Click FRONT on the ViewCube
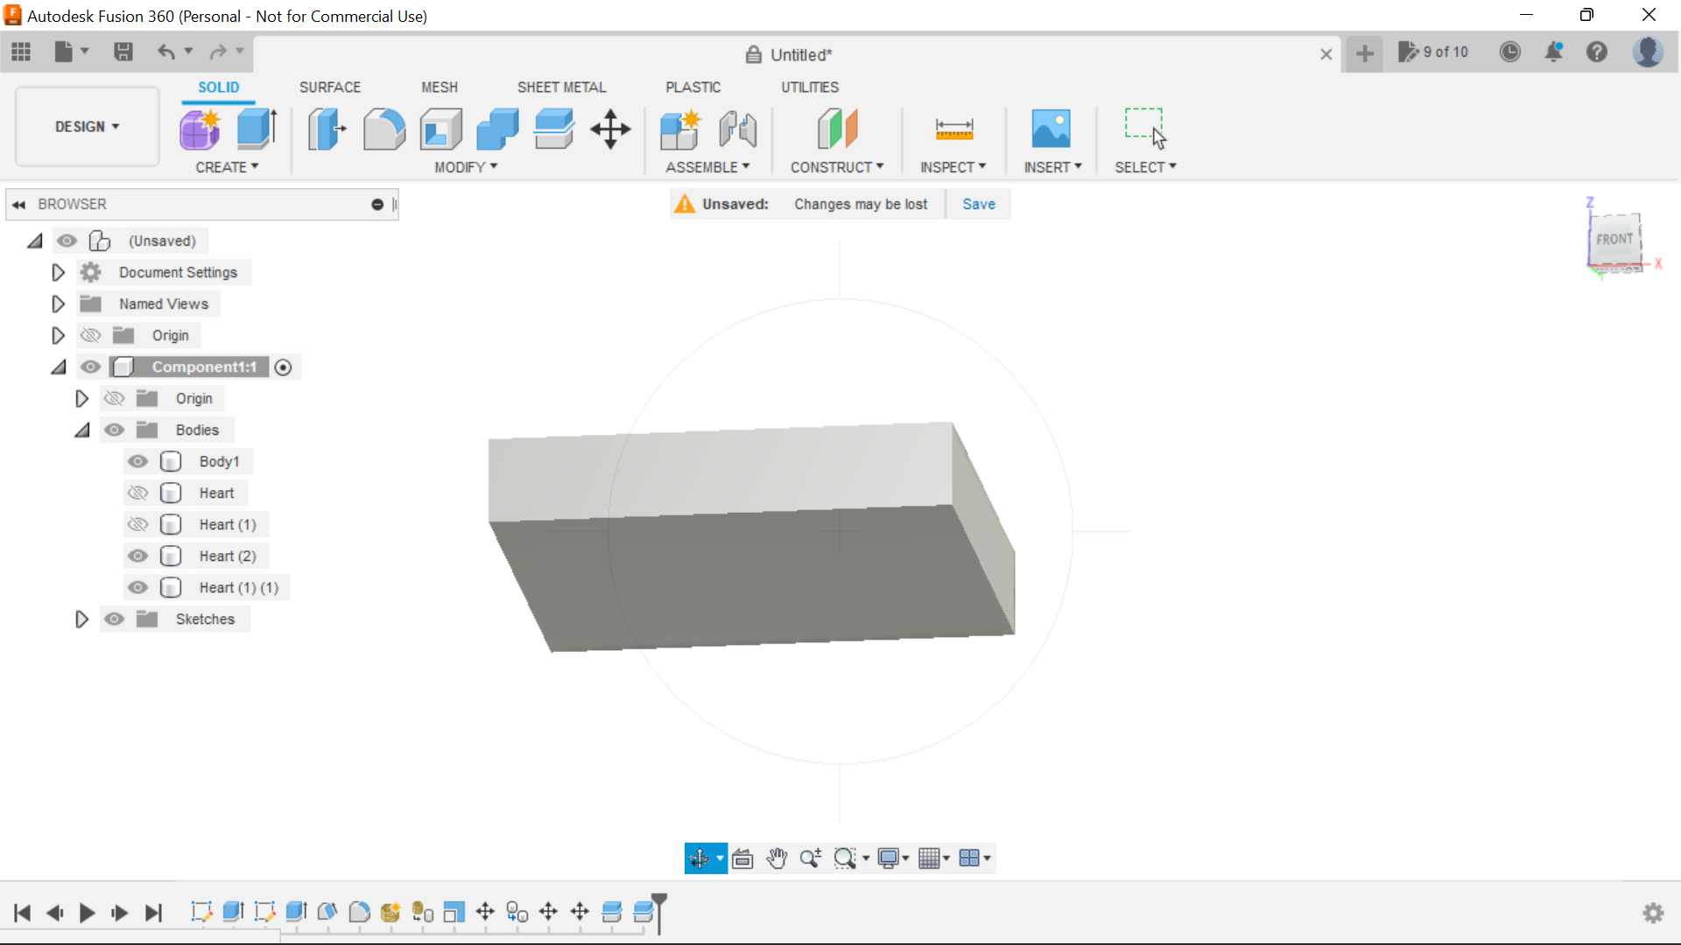The height and width of the screenshot is (945, 1681). tap(1614, 239)
